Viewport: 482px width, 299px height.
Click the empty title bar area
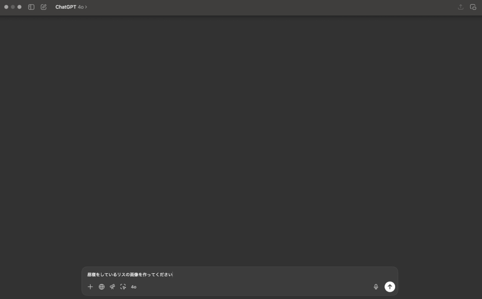pos(271,7)
